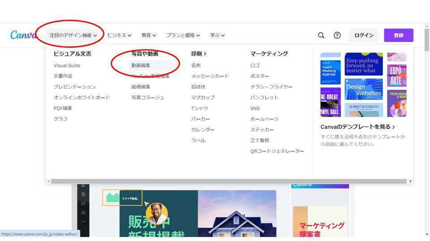Viewport: 430px width, 241px height.
Task: Expand the 注目のデザイン機能 dropdown
Action: coord(73,35)
